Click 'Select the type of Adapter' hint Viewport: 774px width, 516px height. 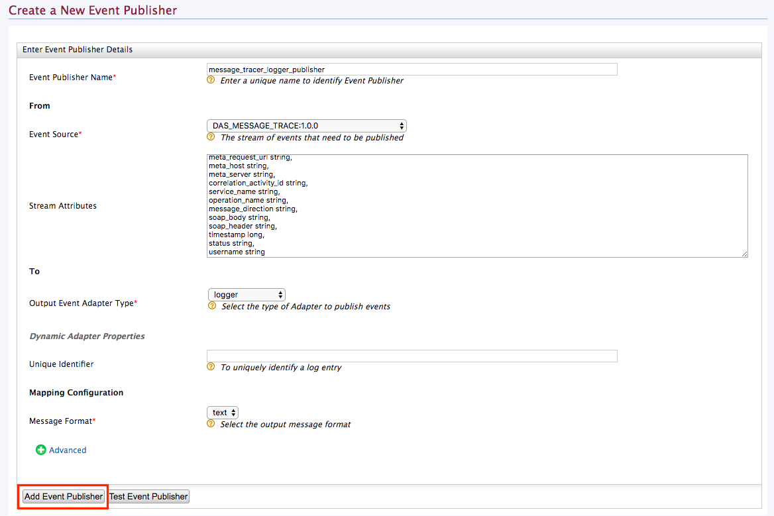pyautogui.click(x=306, y=306)
